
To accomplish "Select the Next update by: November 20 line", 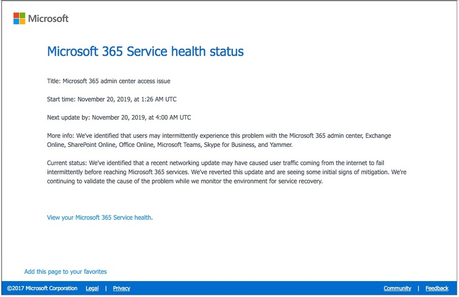I will pyautogui.click(x=119, y=117).
